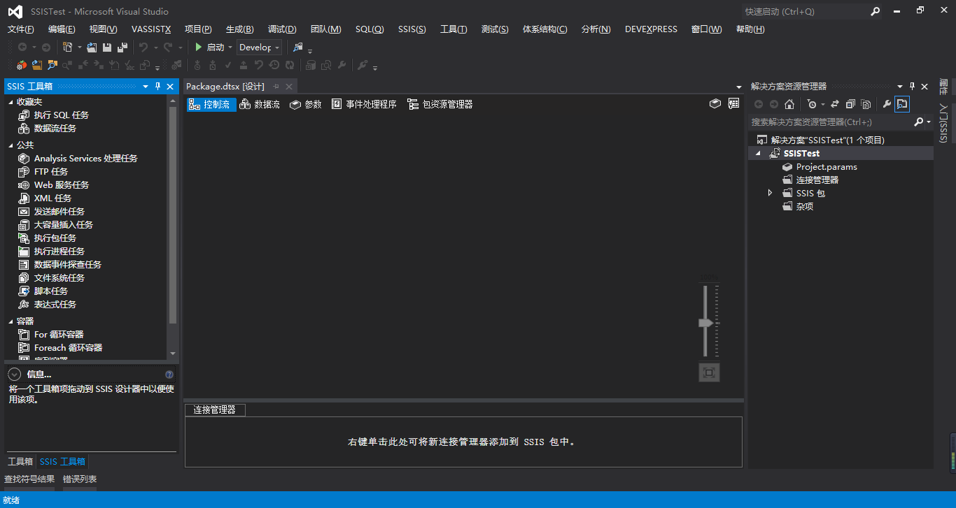Click the Home icon in Solution Explorer
956x508 pixels.
pyautogui.click(x=789, y=104)
